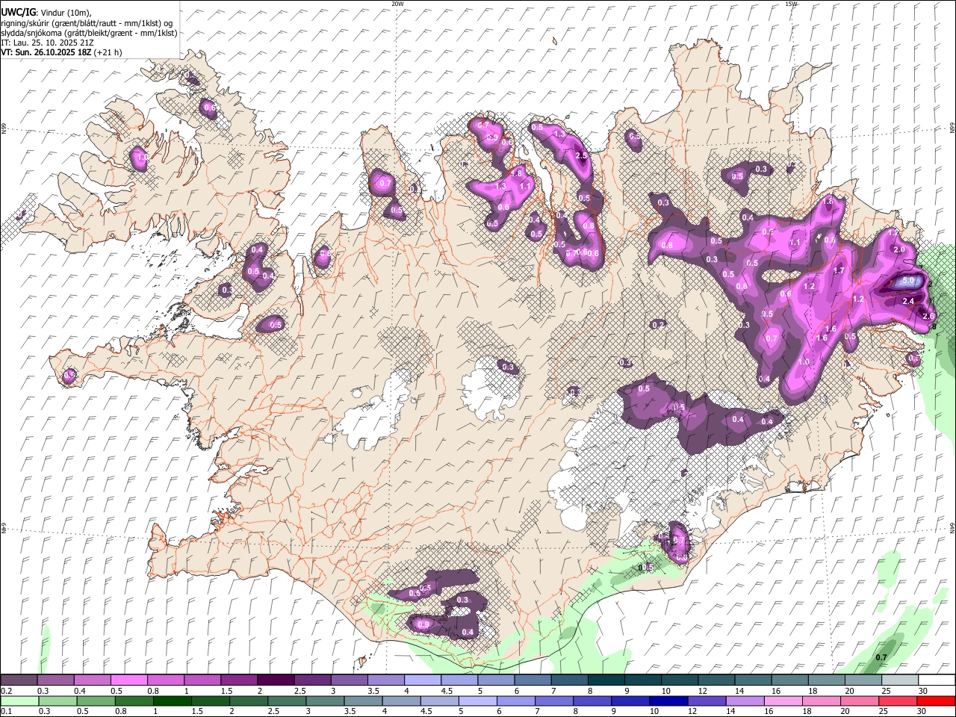Click the light violet 14–16 rain-scale swatch
Image resolution: width=956 pixels, height=717 pixels.
click(x=744, y=701)
